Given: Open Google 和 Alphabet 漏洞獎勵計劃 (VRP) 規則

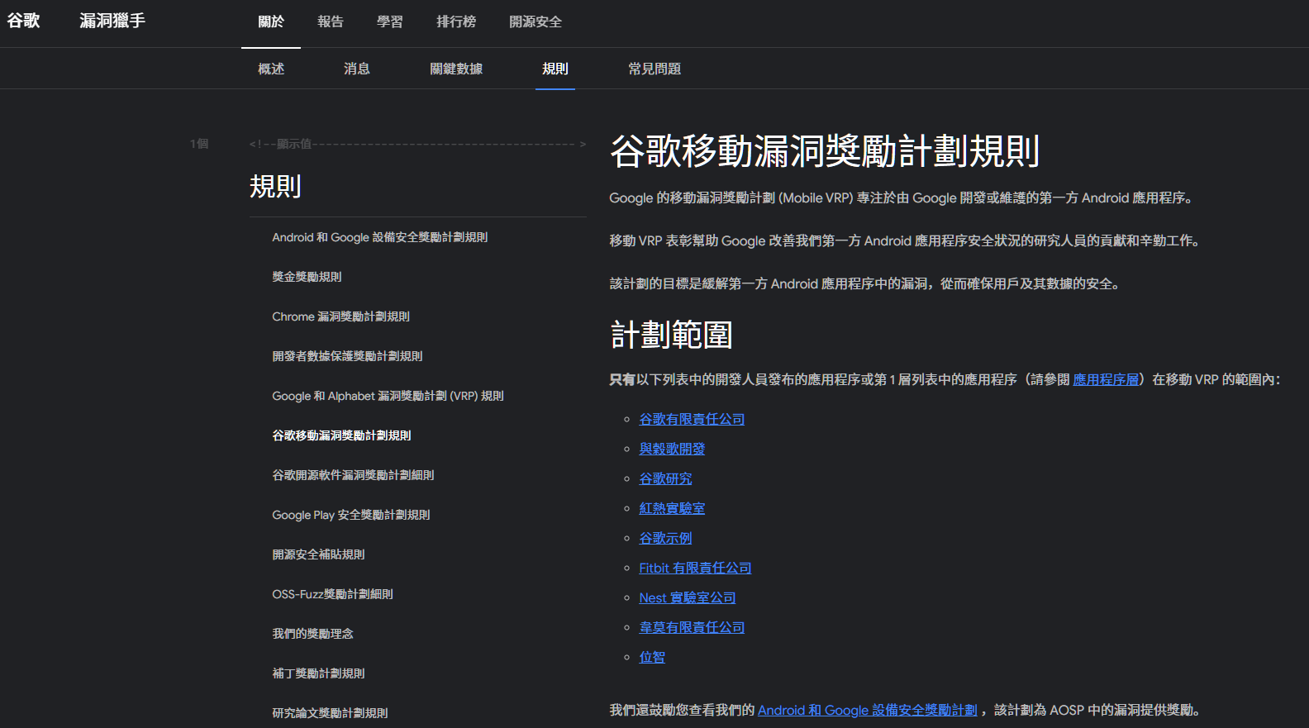Looking at the screenshot, I should [x=388, y=396].
